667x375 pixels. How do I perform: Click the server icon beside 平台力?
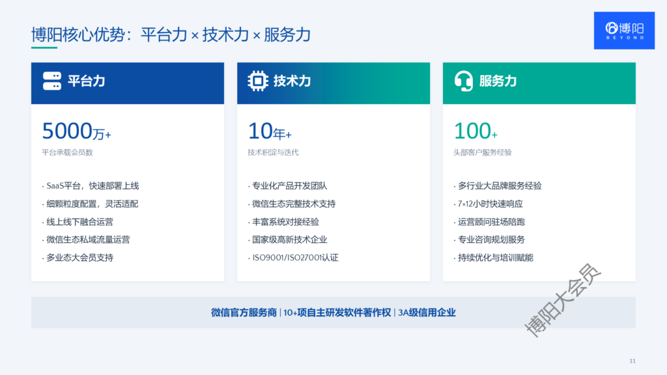click(52, 81)
